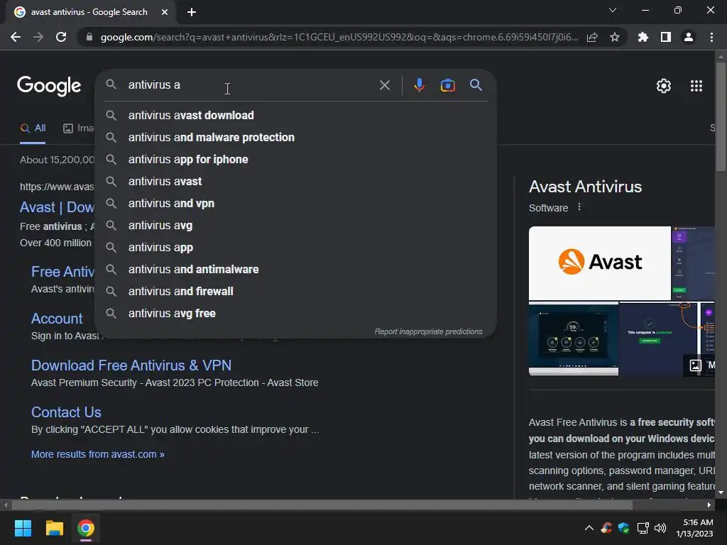Switch to the All results tab
Screen dimensions: 727x545
(x=33, y=128)
